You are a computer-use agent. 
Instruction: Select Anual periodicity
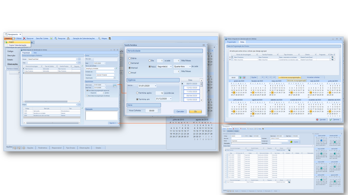click(130, 72)
